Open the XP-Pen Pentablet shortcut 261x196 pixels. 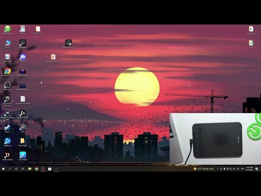tap(23, 44)
